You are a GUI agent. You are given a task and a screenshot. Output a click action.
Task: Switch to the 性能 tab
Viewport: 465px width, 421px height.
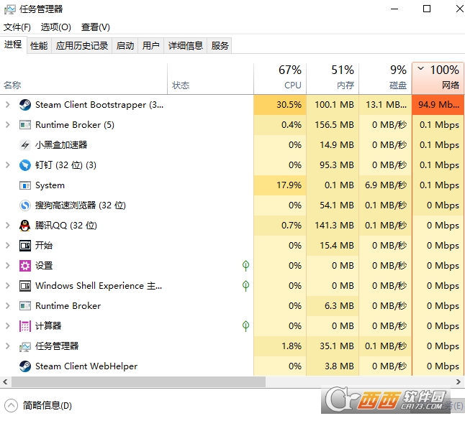[39, 45]
